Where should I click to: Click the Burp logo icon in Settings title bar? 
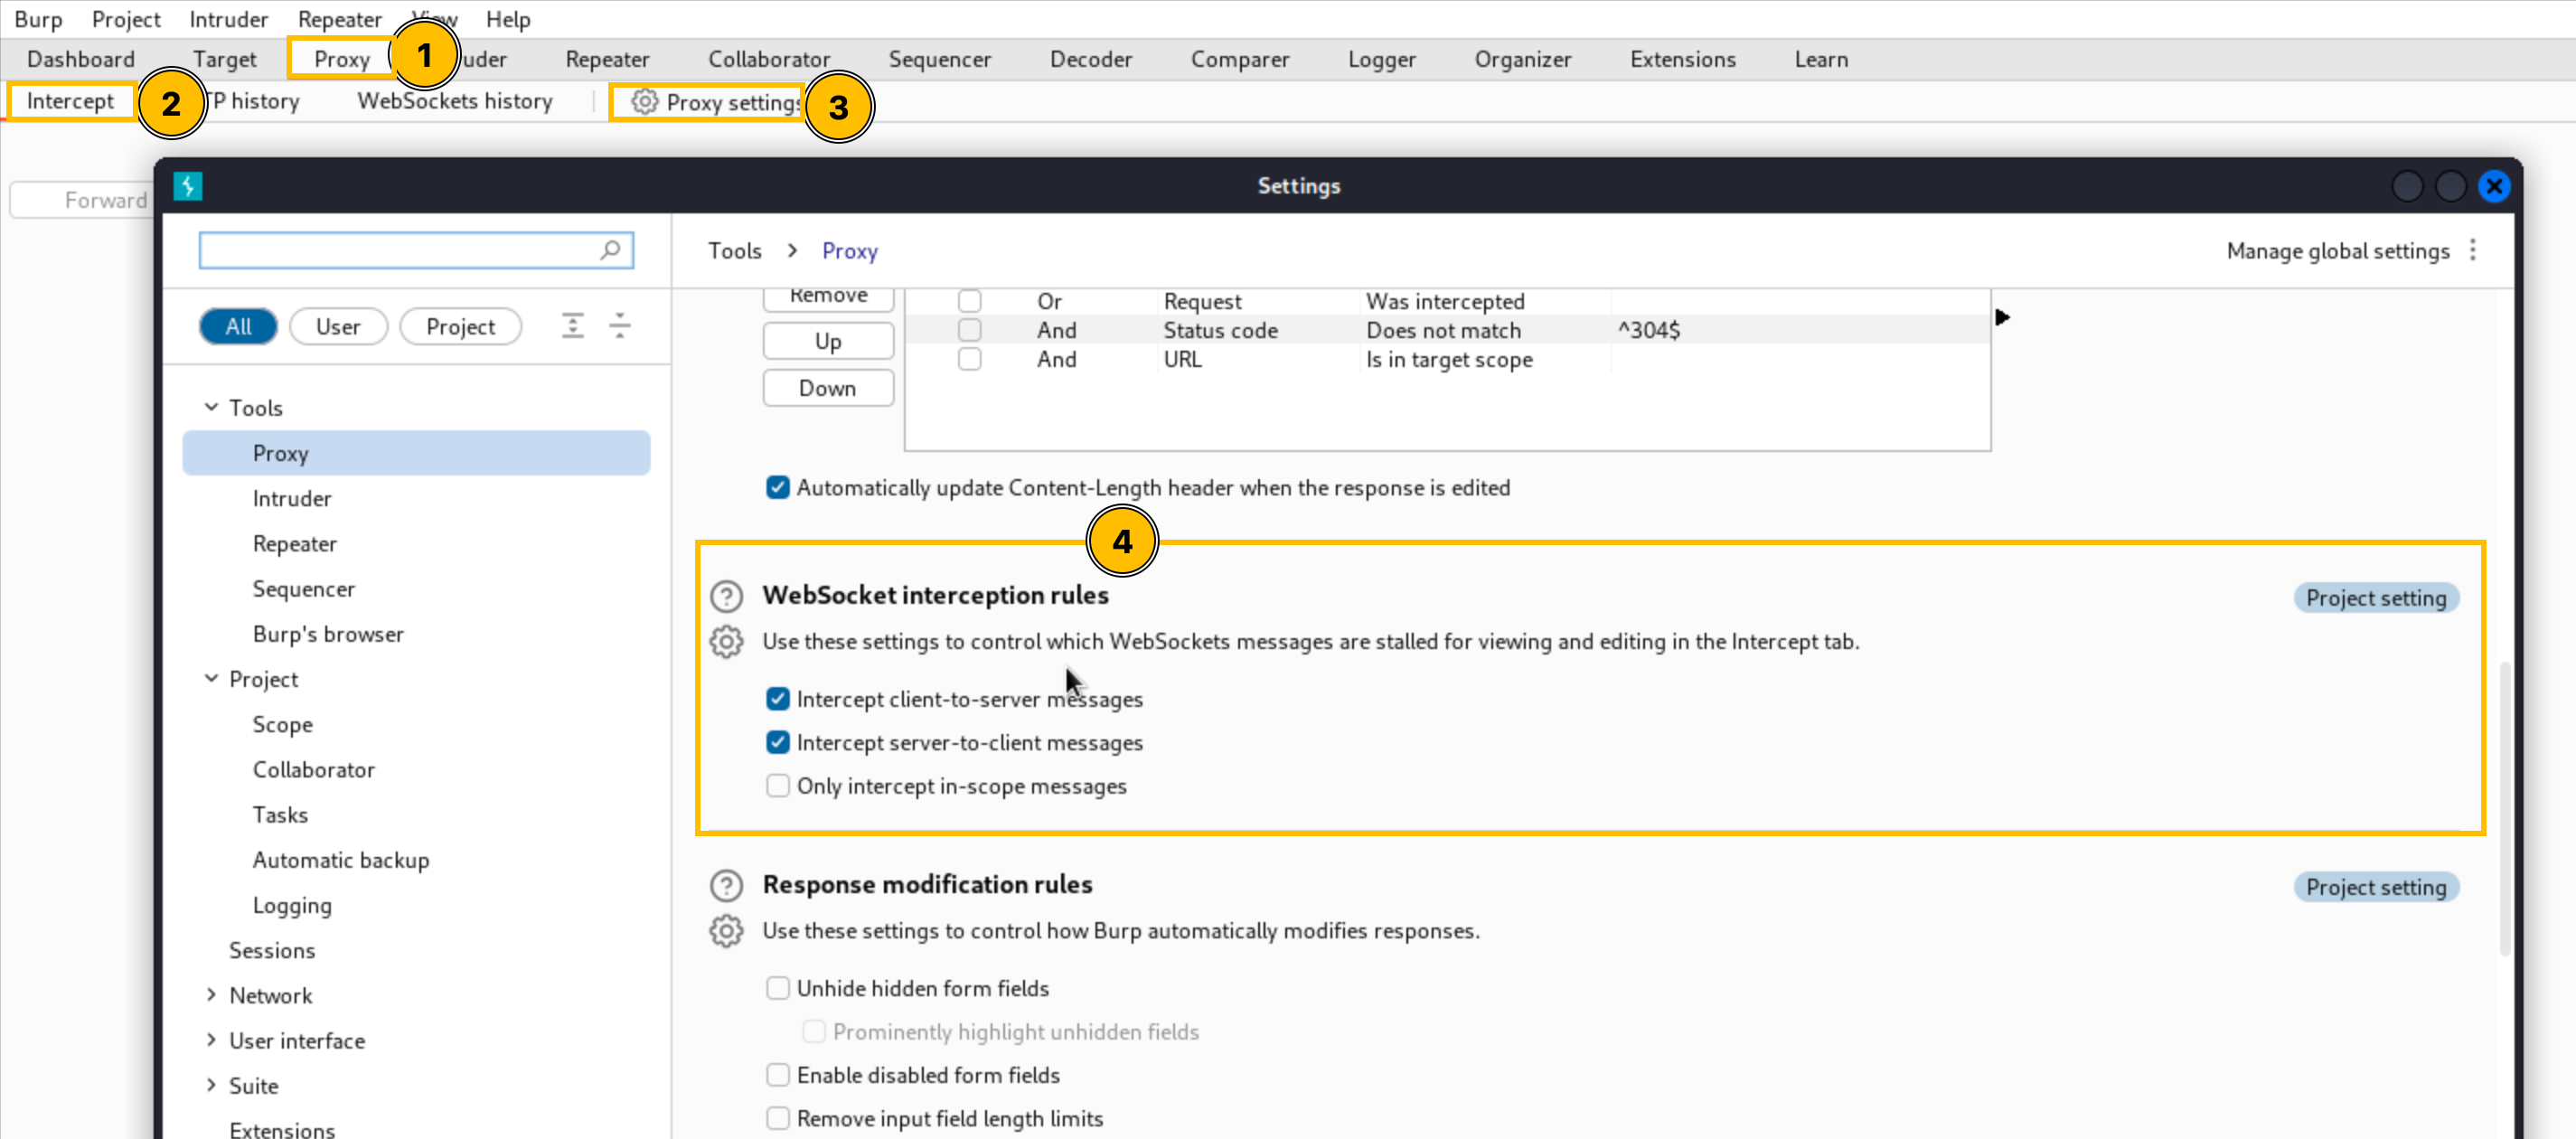(x=188, y=186)
